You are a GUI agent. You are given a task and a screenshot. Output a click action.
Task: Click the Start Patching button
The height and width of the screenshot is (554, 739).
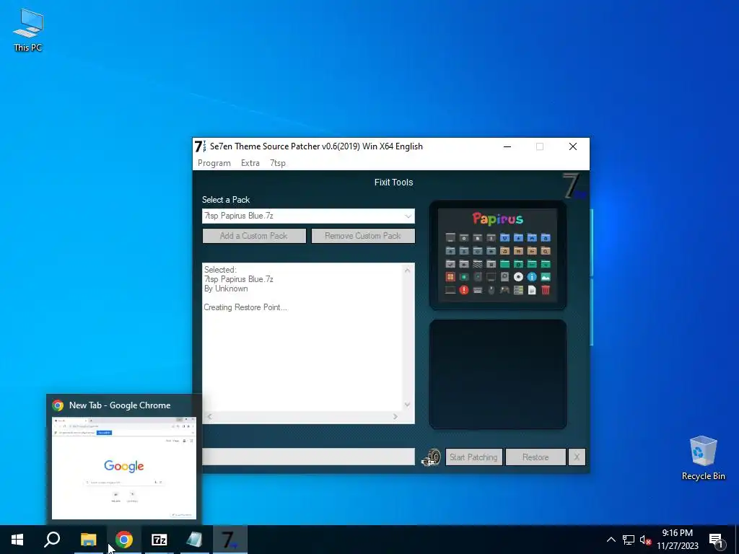(473, 457)
